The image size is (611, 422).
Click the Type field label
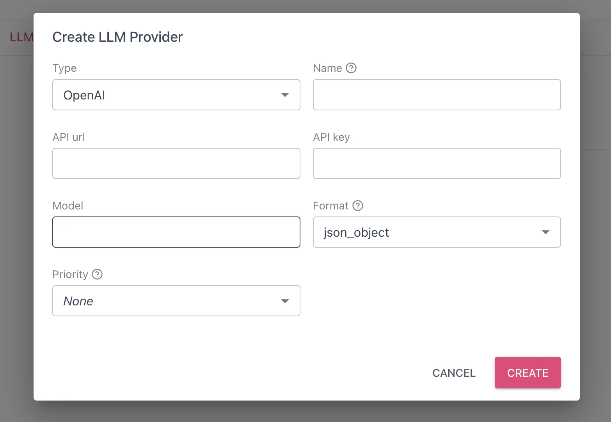pyautogui.click(x=64, y=68)
